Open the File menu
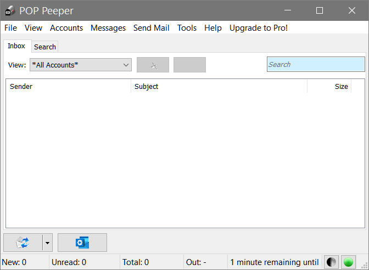369x270 pixels. tap(10, 28)
